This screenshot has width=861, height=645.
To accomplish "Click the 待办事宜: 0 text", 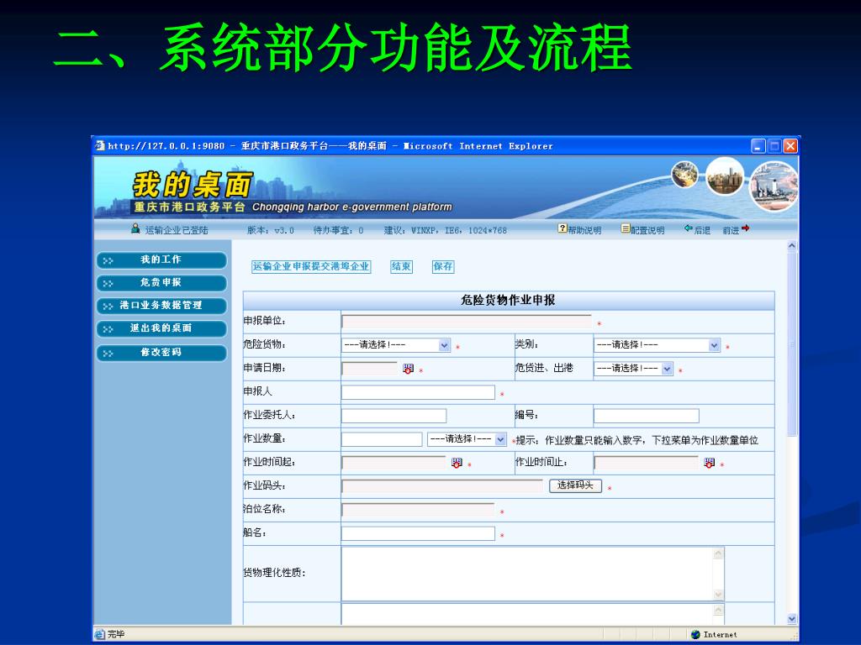I will pyautogui.click(x=338, y=230).
